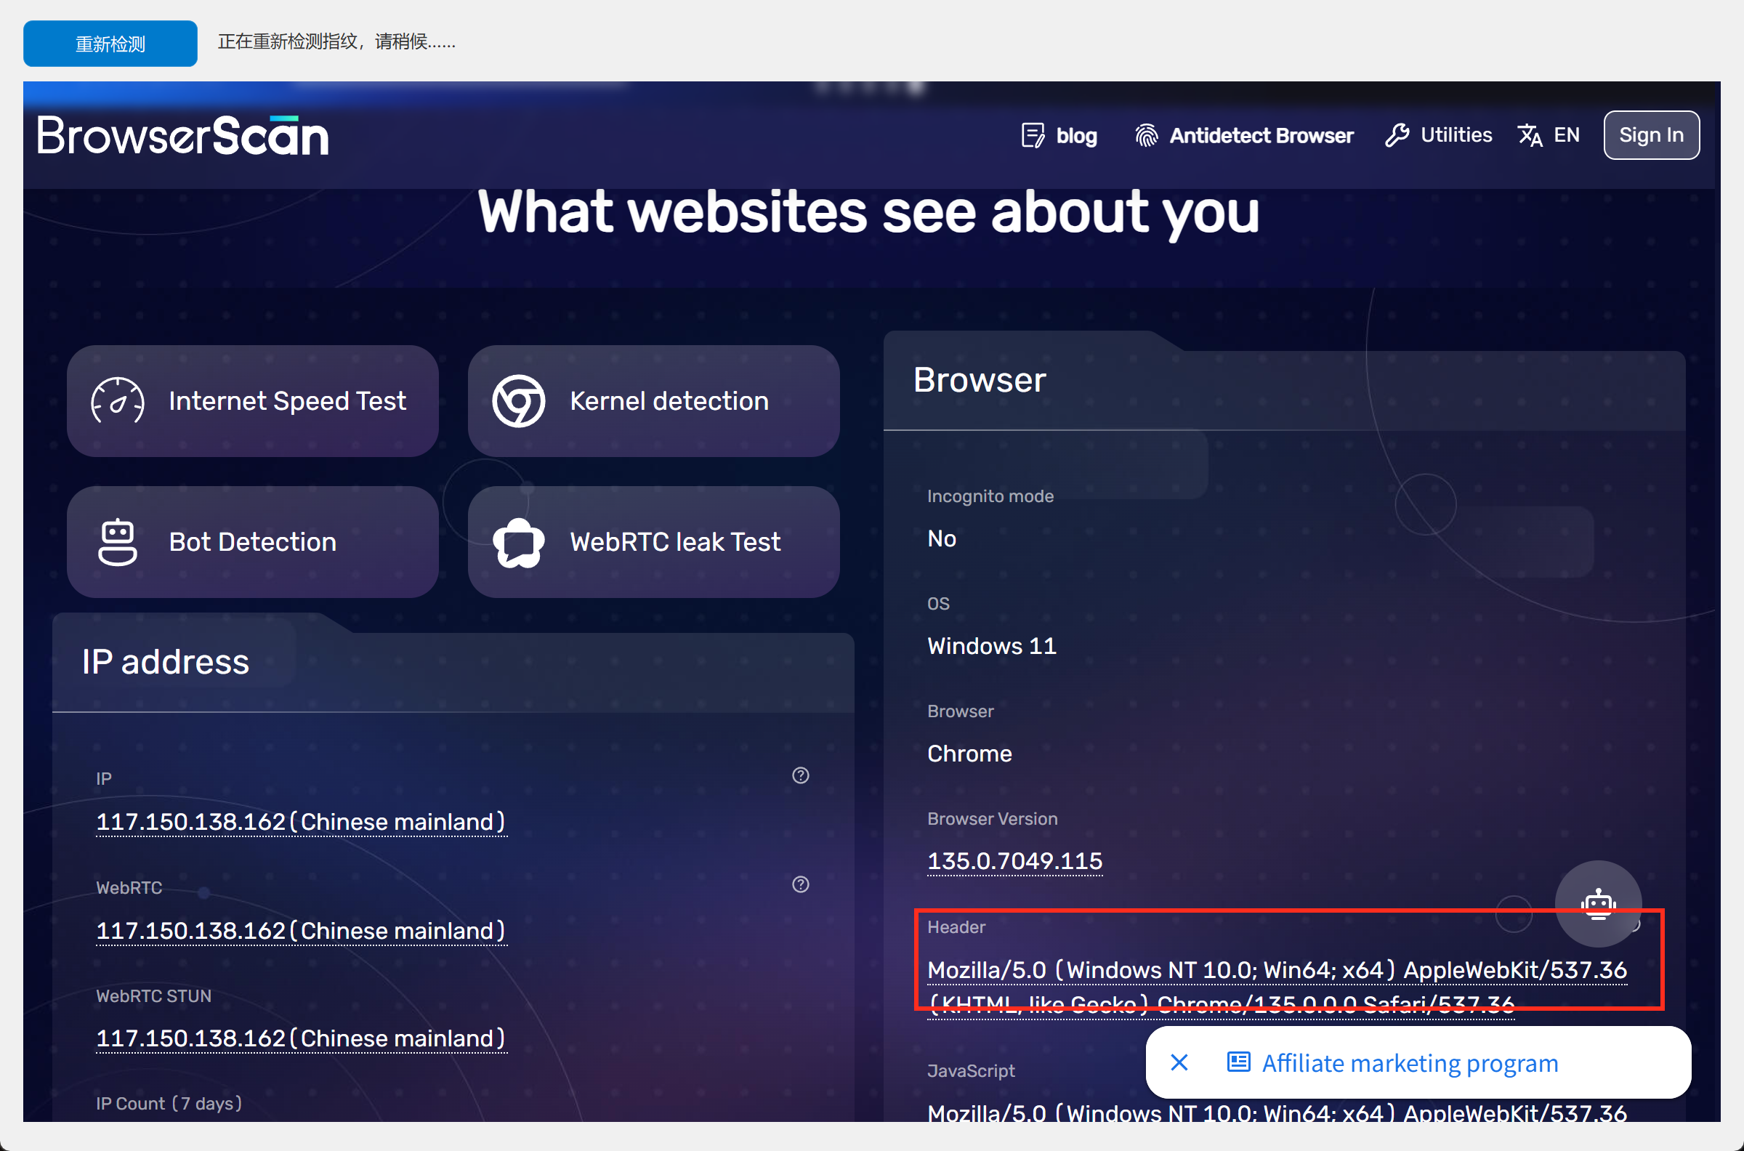Open the Utilities menu
This screenshot has width=1744, height=1151.
click(1456, 135)
